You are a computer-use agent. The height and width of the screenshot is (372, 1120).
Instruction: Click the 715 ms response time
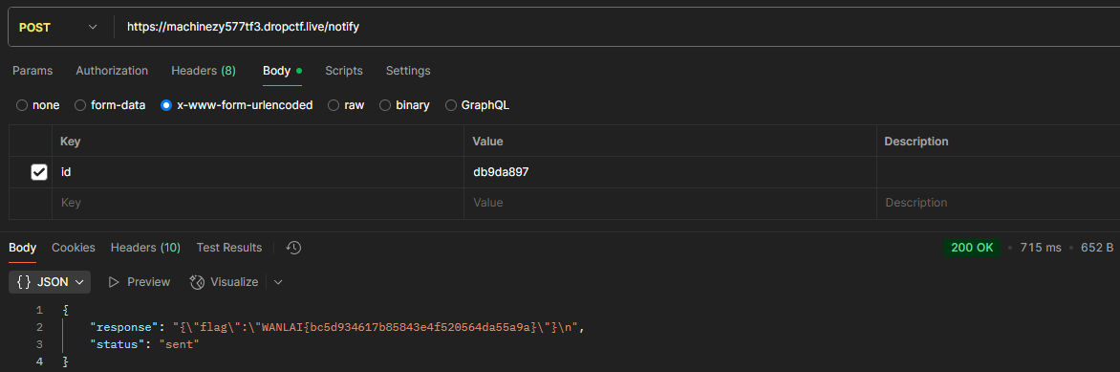point(1041,248)
